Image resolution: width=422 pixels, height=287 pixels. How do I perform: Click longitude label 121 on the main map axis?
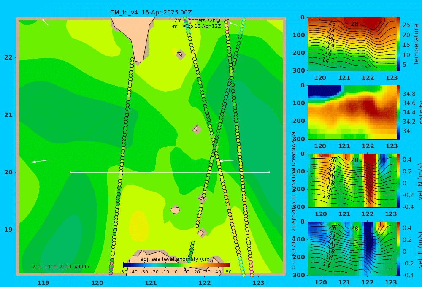151,283
